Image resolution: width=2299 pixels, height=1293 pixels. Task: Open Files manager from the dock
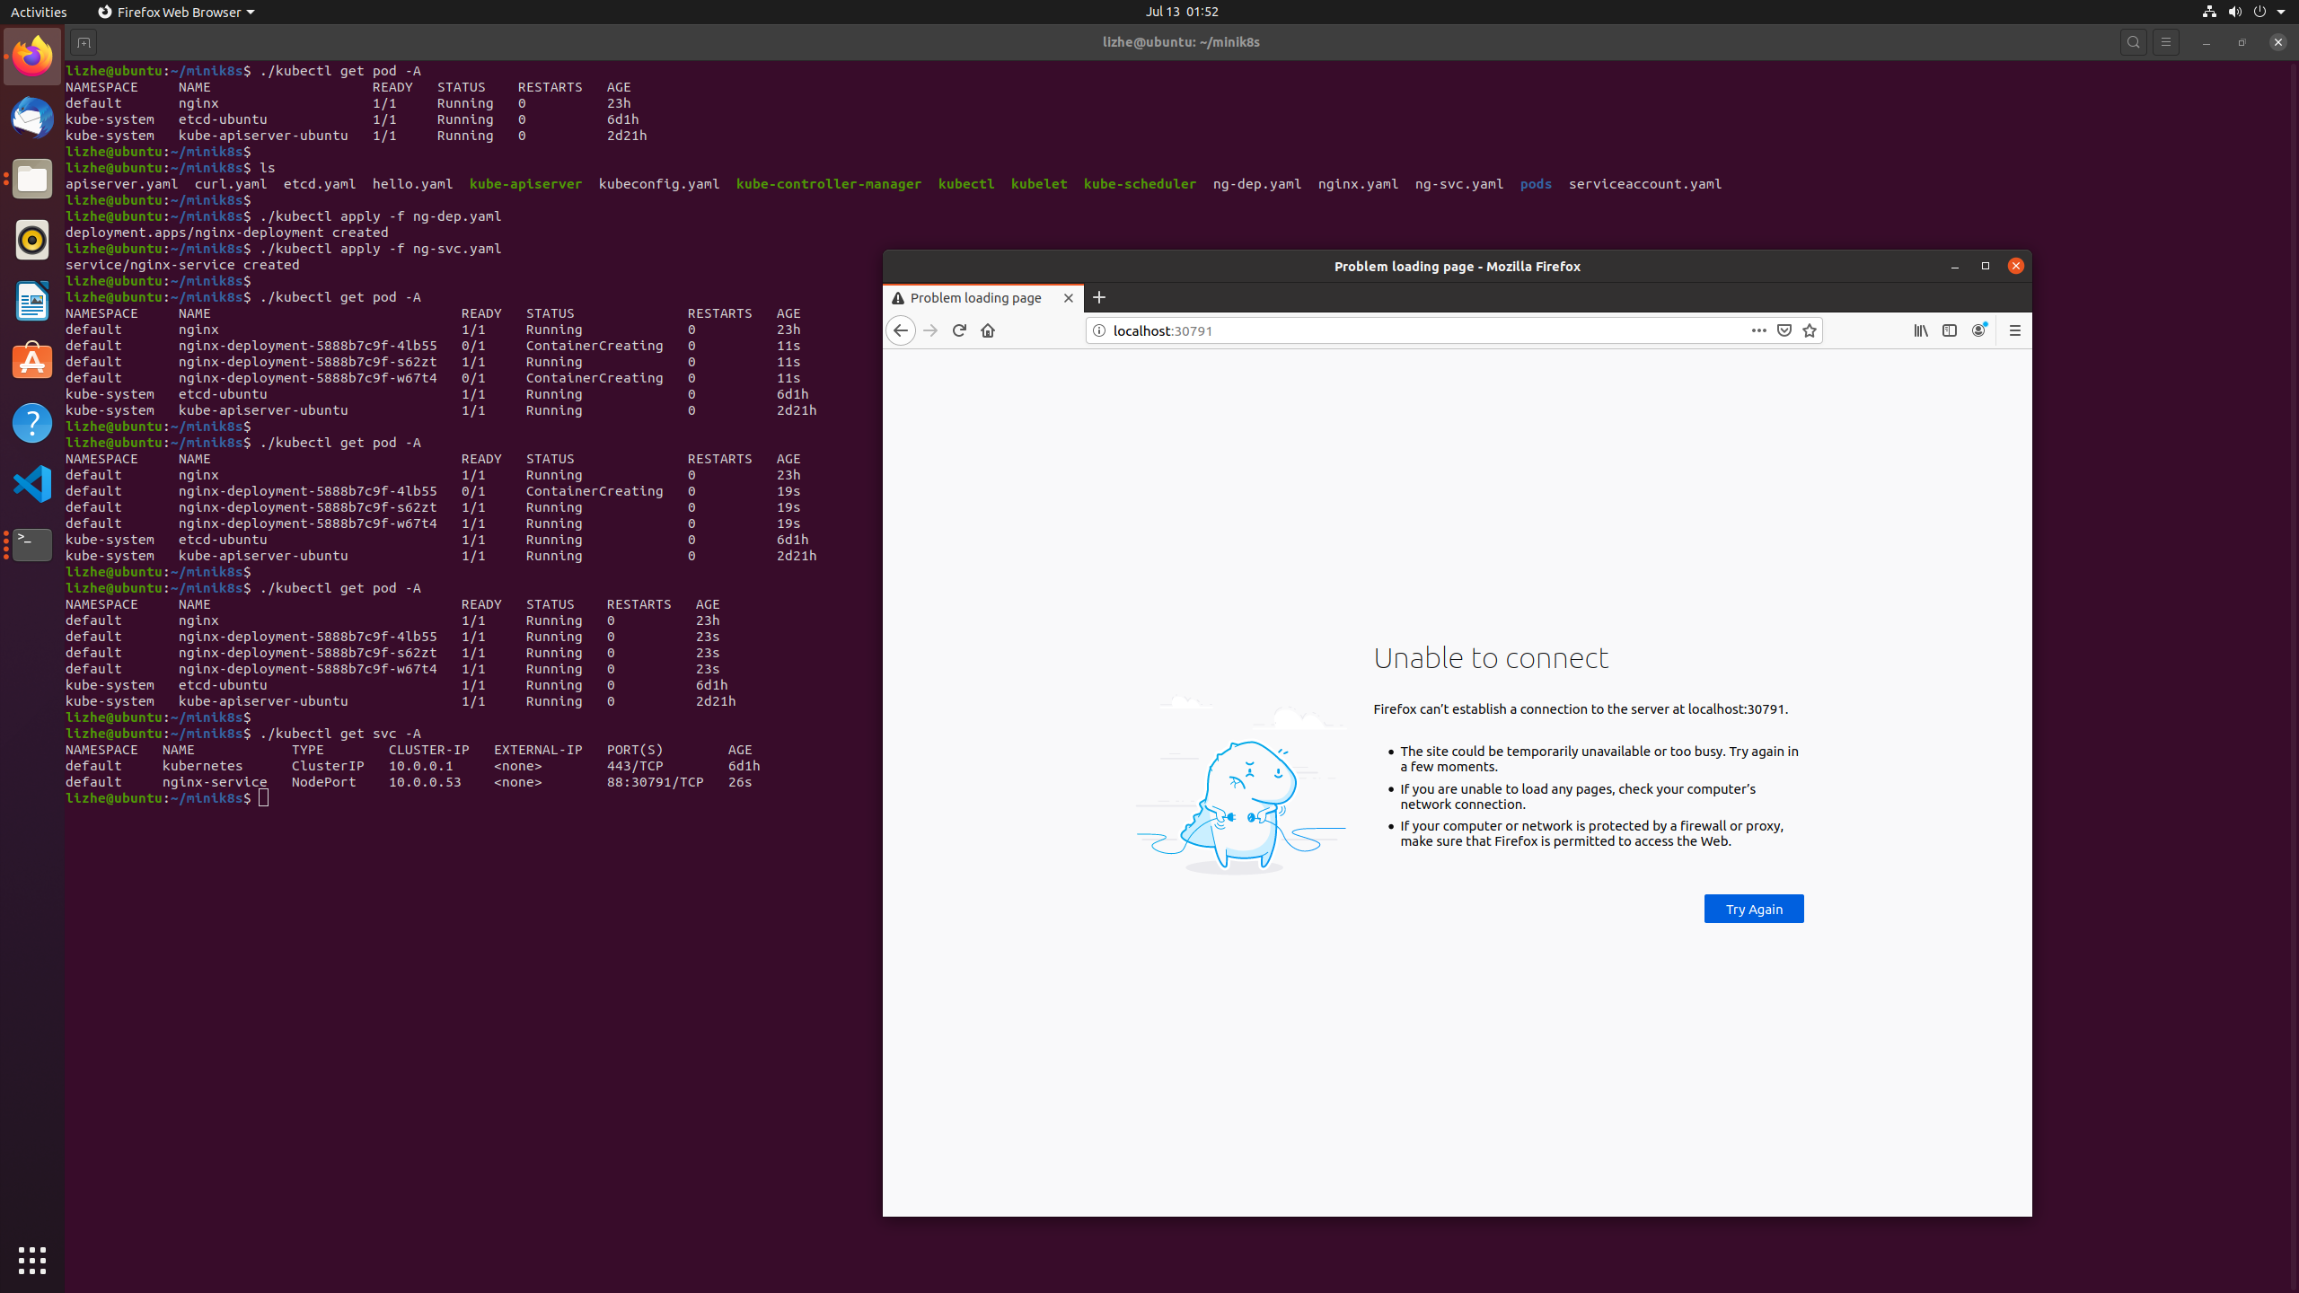coord(32,179)
